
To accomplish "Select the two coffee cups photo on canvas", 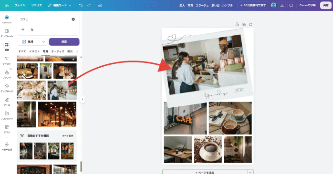I will coord(230,118).
